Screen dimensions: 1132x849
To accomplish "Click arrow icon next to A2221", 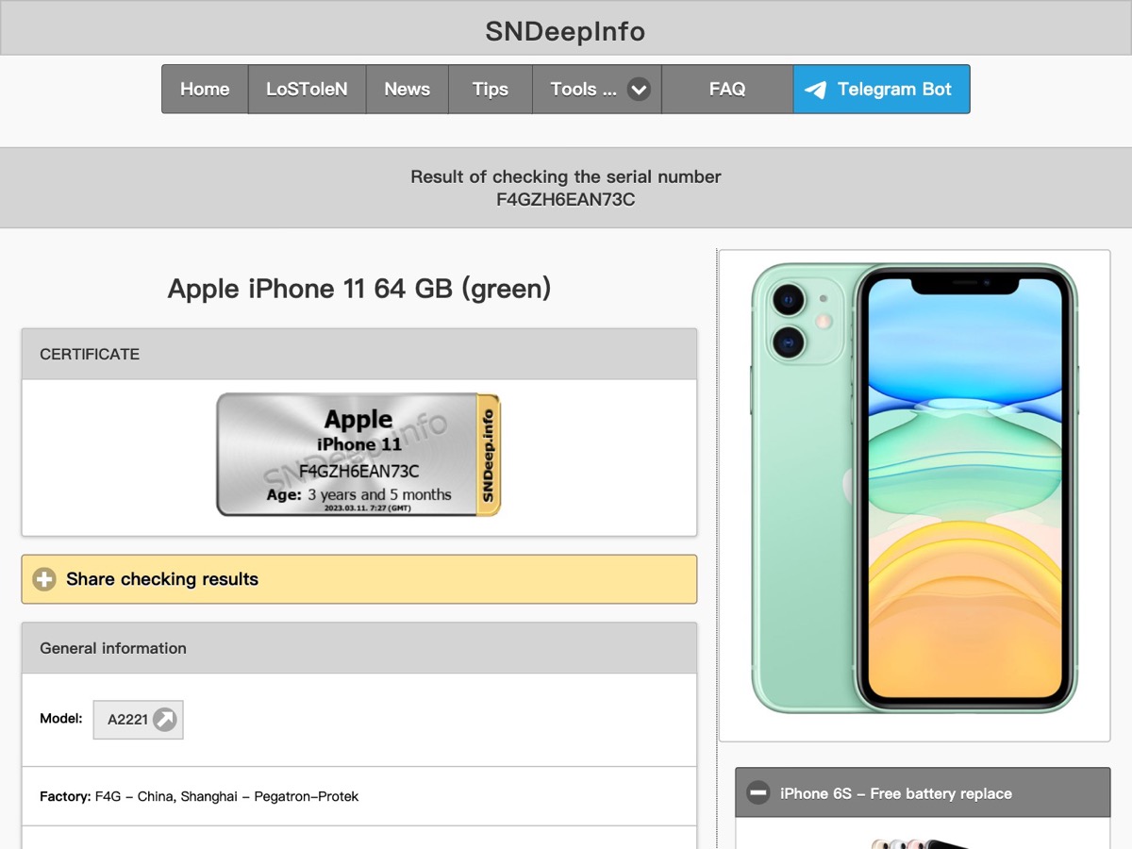I will (x=164, y=720).
